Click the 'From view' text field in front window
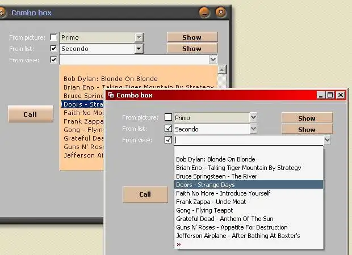Viewport: 352px width, 255px height. tap(249, 140)
